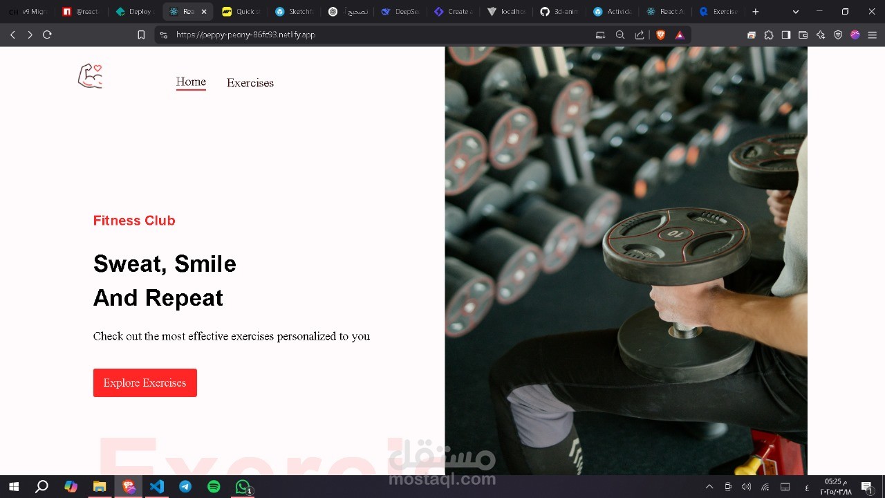This screenshot has width=885, height=498.
Task: Open VS Code from the taskbar
Action: (156, 486)
